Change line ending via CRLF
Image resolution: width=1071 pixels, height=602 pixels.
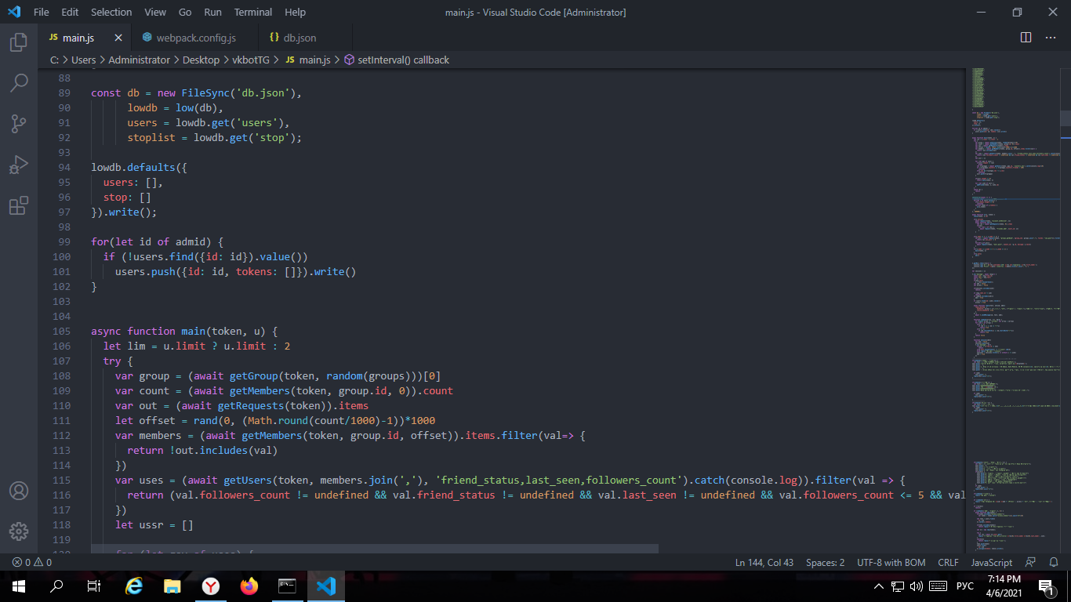(x=948, y=562)
